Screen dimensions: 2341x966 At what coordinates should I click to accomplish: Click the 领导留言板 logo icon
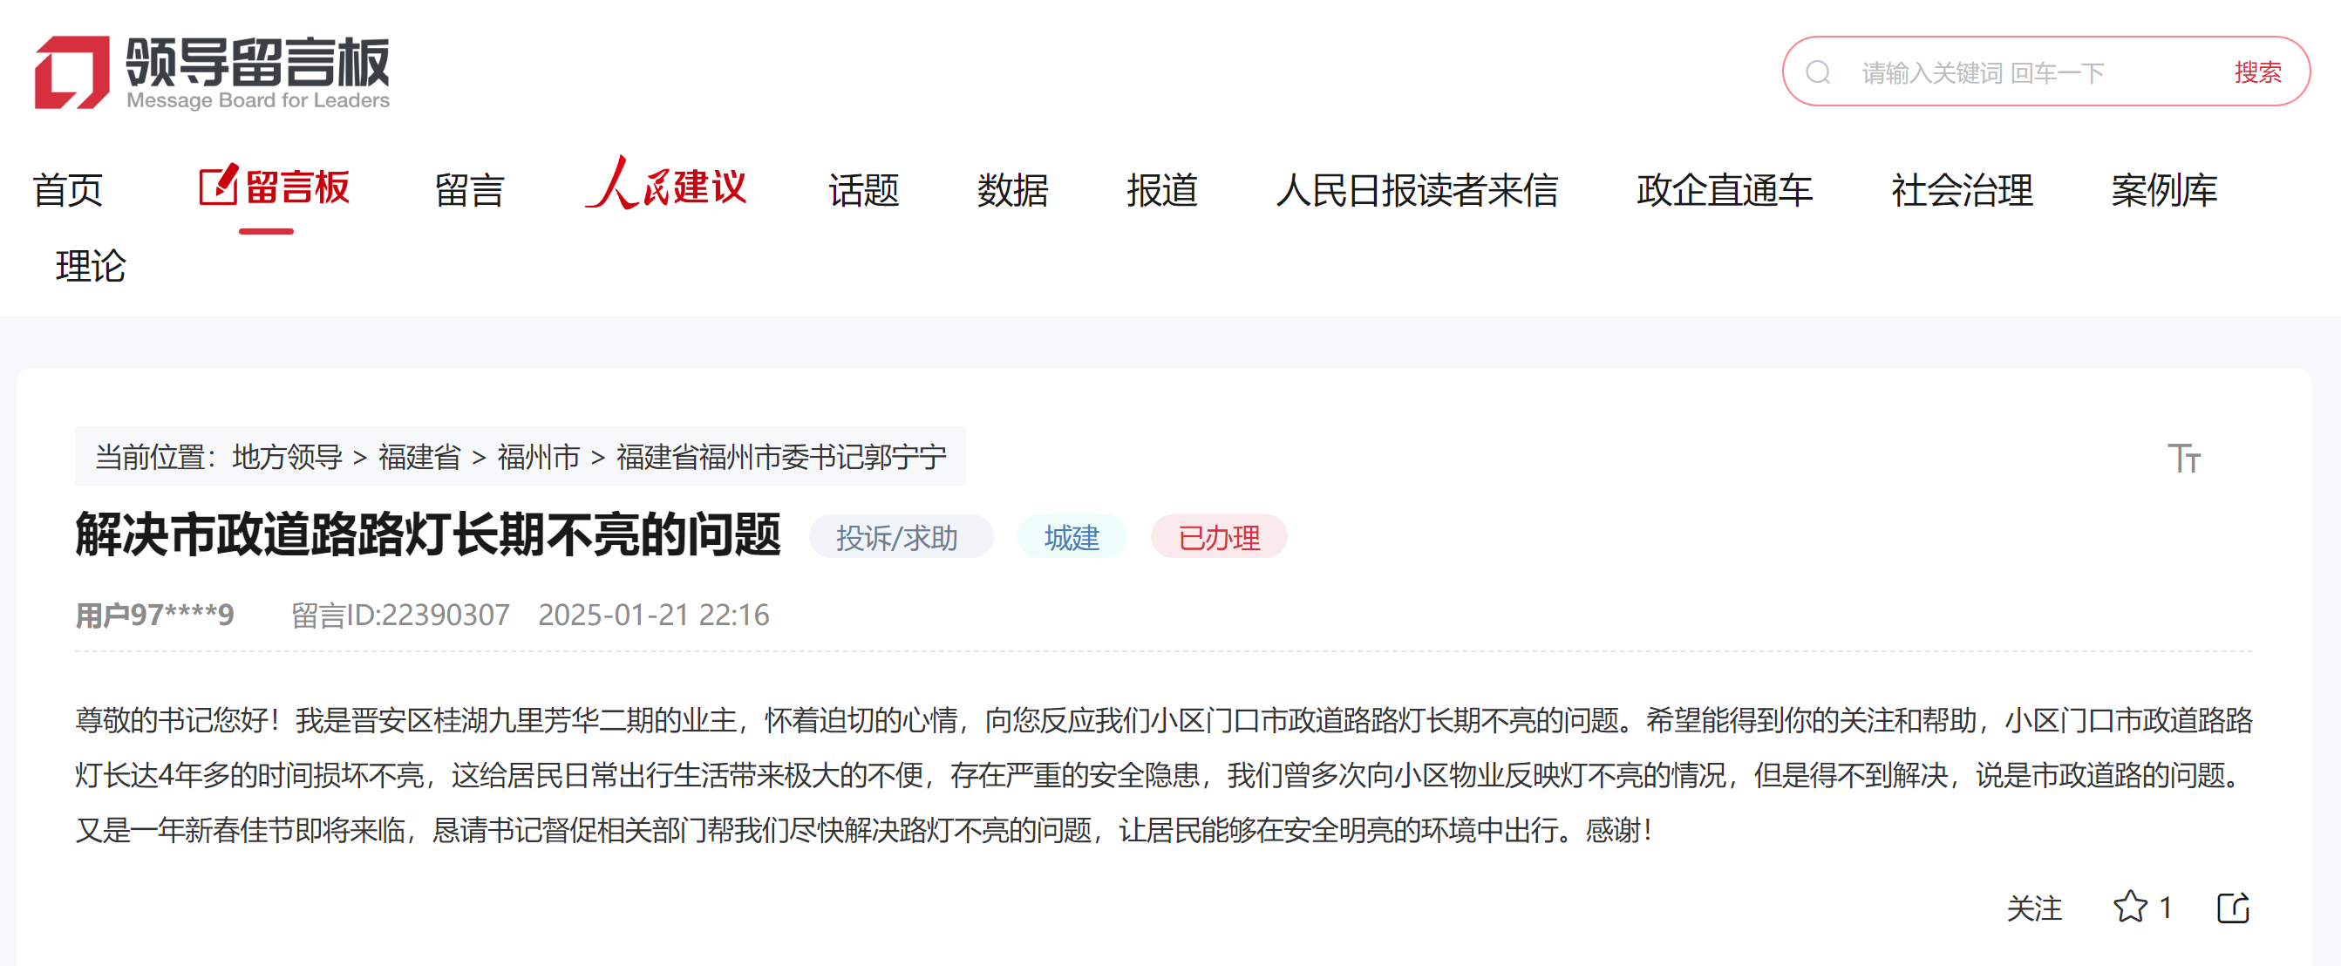72,72
